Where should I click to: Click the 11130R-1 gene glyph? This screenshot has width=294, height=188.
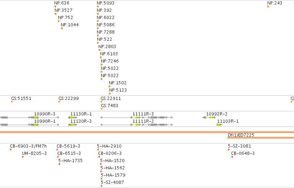73,117
